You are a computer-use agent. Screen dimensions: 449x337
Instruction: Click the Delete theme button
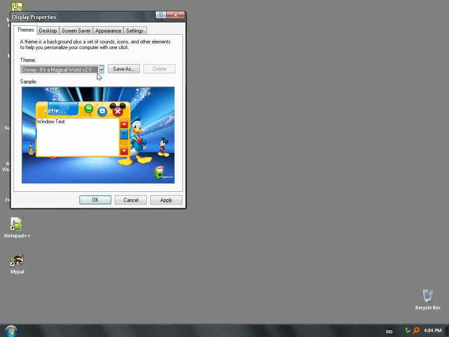click(159, 69)
